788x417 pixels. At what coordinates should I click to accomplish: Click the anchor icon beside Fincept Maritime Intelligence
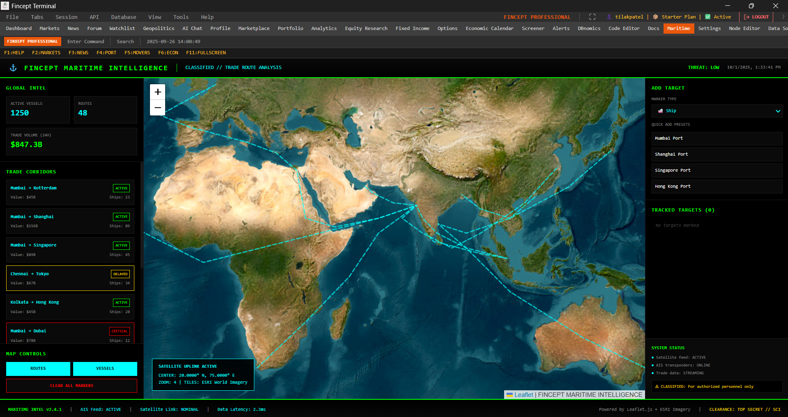(x=13, y=68)
